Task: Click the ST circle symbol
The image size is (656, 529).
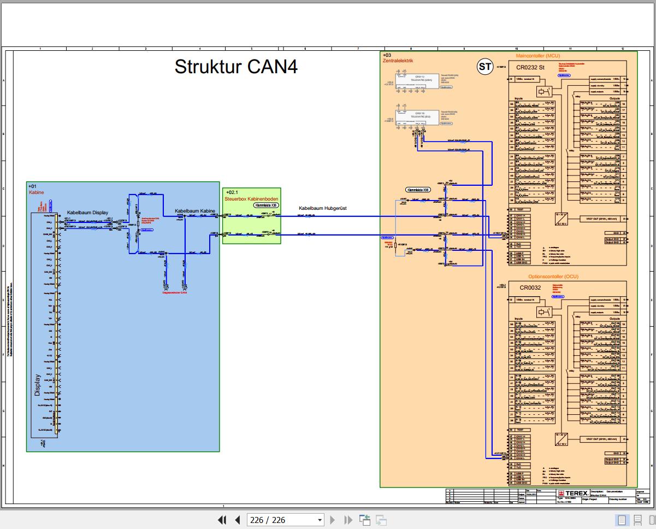Action: [485, 67]
